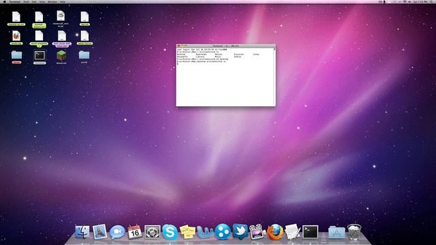Open the Shell menu
This screenshot has height=245, width=436.
click(26, 1)
